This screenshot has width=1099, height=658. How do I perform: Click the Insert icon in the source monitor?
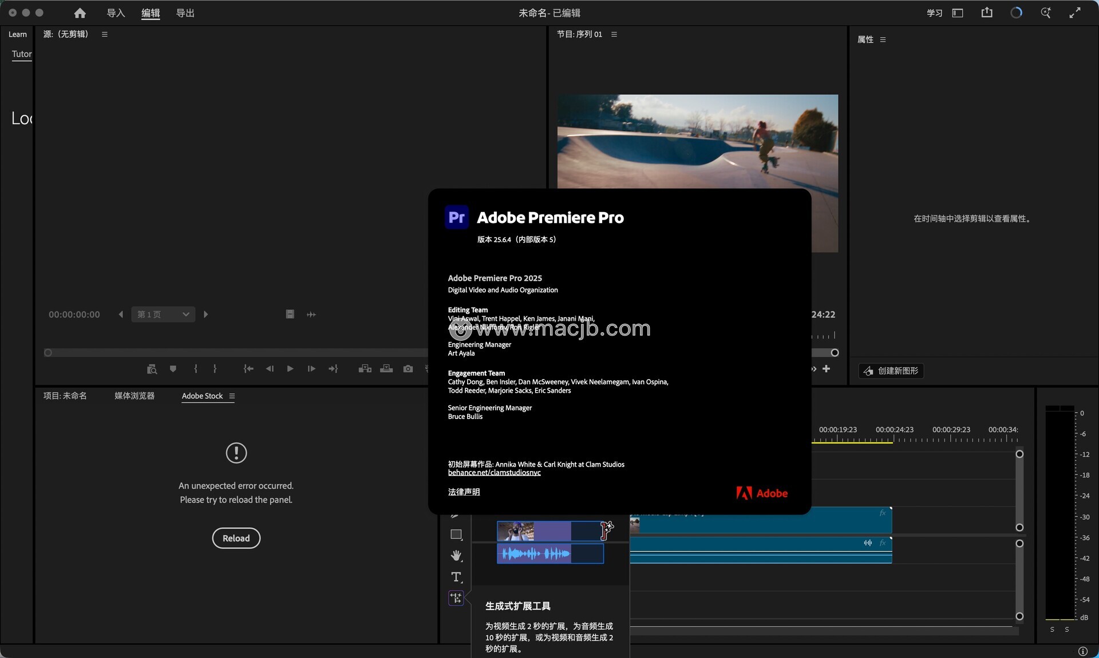[x=365, y=369]
